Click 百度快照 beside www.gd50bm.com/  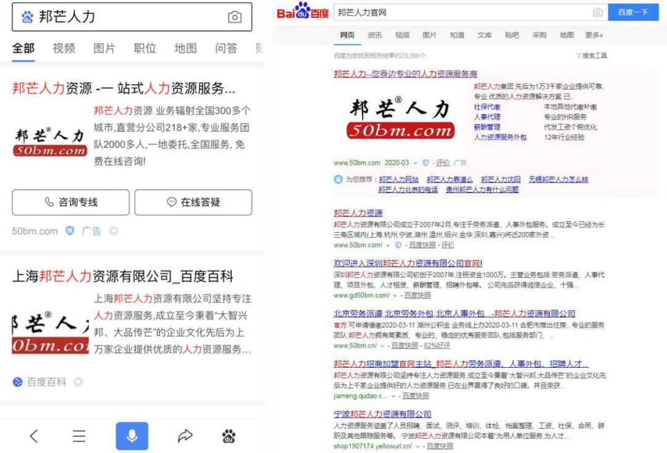click(x=417, y=296)
